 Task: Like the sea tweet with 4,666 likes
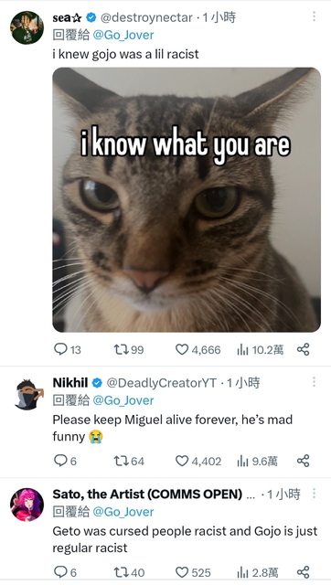coord(198,349)
